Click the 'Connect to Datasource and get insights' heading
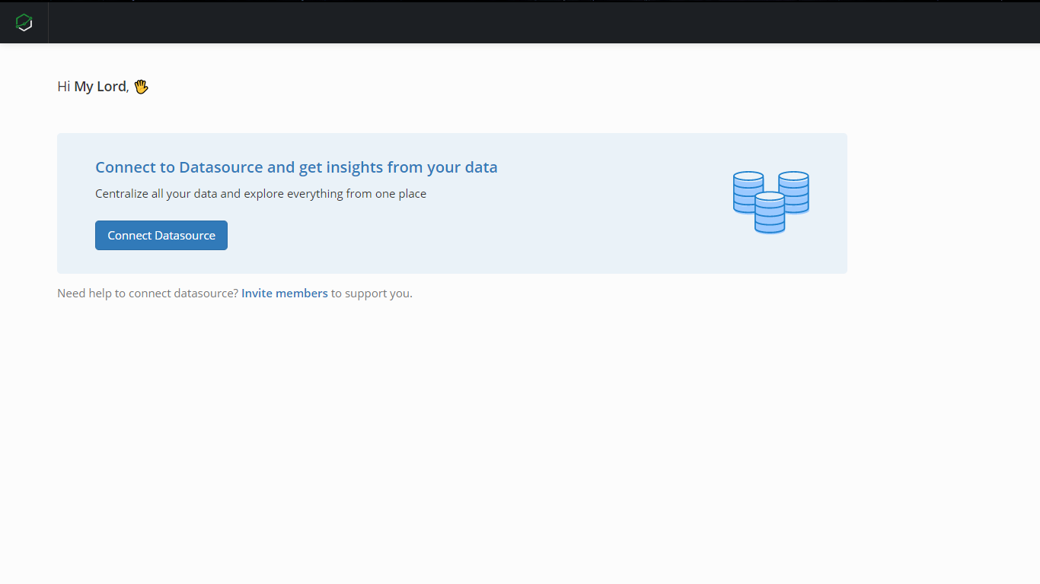 tap(296, 167)
